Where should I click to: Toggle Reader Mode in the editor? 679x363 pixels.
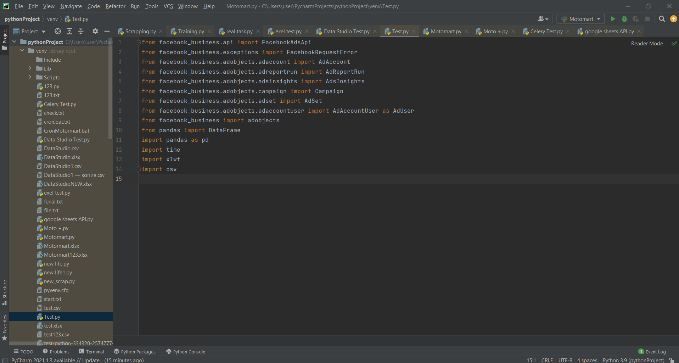pyautogui.click(x=647, y=44)
